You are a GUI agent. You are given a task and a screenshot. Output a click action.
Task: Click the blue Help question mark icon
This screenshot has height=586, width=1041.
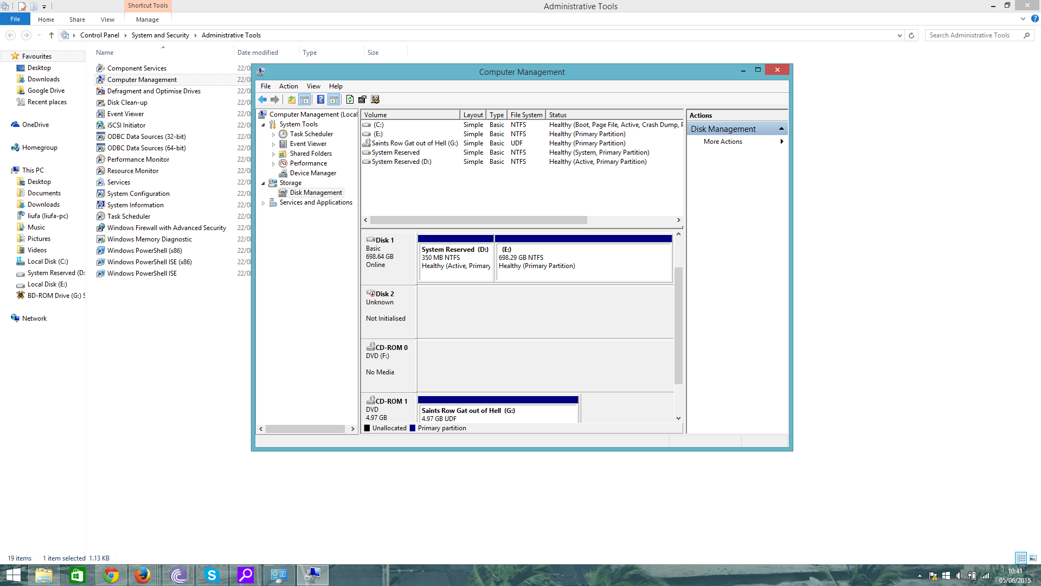point(320,99)
